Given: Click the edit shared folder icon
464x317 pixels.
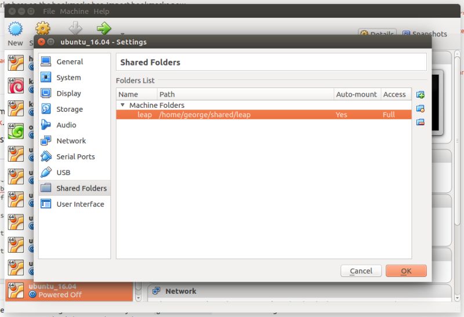Looking at the screenshot, I should tap(420, 108).
